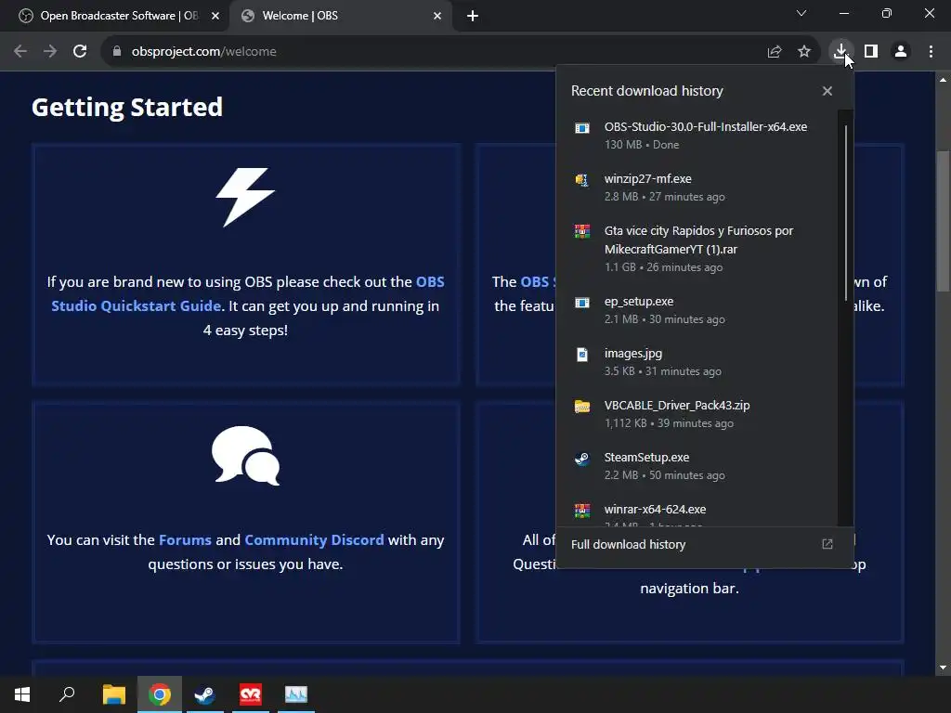Click the download popup scrollbar thumb
The height and width of the screenshot is (713, 951).
845,213
